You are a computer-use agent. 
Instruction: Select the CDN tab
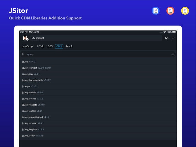[x=59, y=46]
